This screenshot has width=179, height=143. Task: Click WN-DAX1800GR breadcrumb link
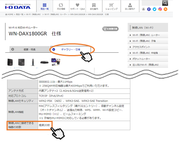pyautogui.click(x=78, y=15)
